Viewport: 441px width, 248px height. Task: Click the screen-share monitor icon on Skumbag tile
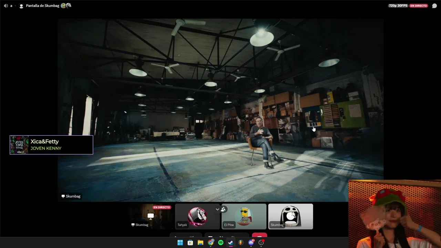[151, 216]
